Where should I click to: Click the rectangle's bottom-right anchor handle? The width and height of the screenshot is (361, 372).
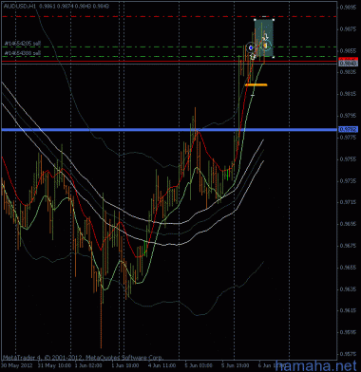click(274, 57)
